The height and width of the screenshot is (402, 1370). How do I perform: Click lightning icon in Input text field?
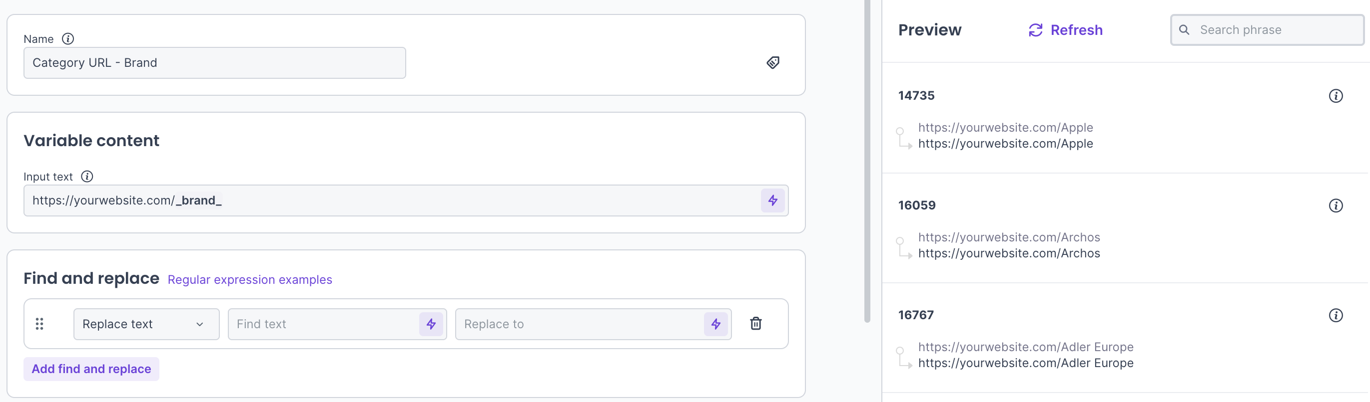click(773, 200)
